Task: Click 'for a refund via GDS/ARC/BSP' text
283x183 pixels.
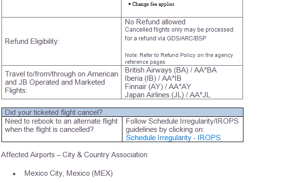Action: point(165,38)
